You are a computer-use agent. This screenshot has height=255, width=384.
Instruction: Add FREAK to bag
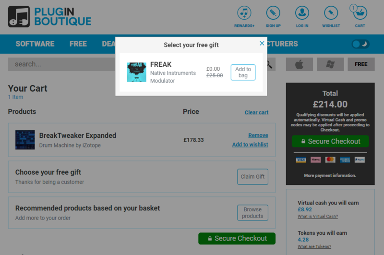243,72
